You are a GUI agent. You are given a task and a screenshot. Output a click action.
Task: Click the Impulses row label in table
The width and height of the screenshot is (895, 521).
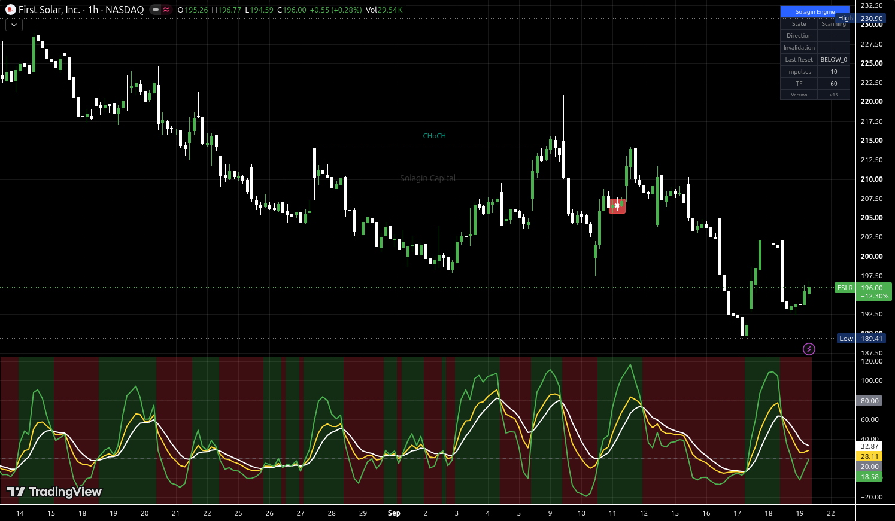click(x=799, y=72)
